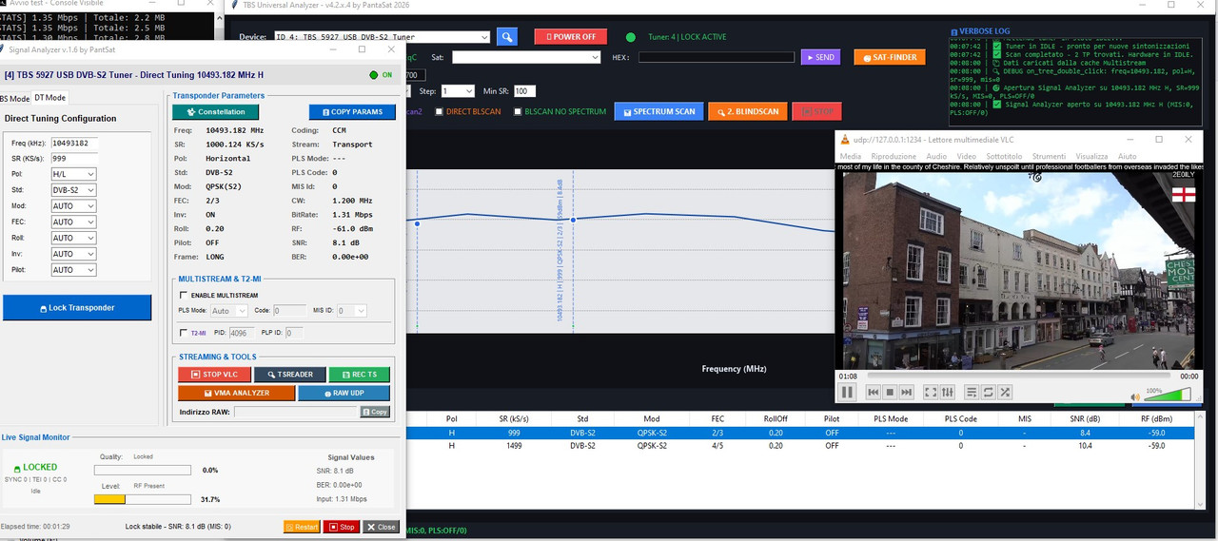Expand the Mod AUTO dropdown

(x=73, y=205)
